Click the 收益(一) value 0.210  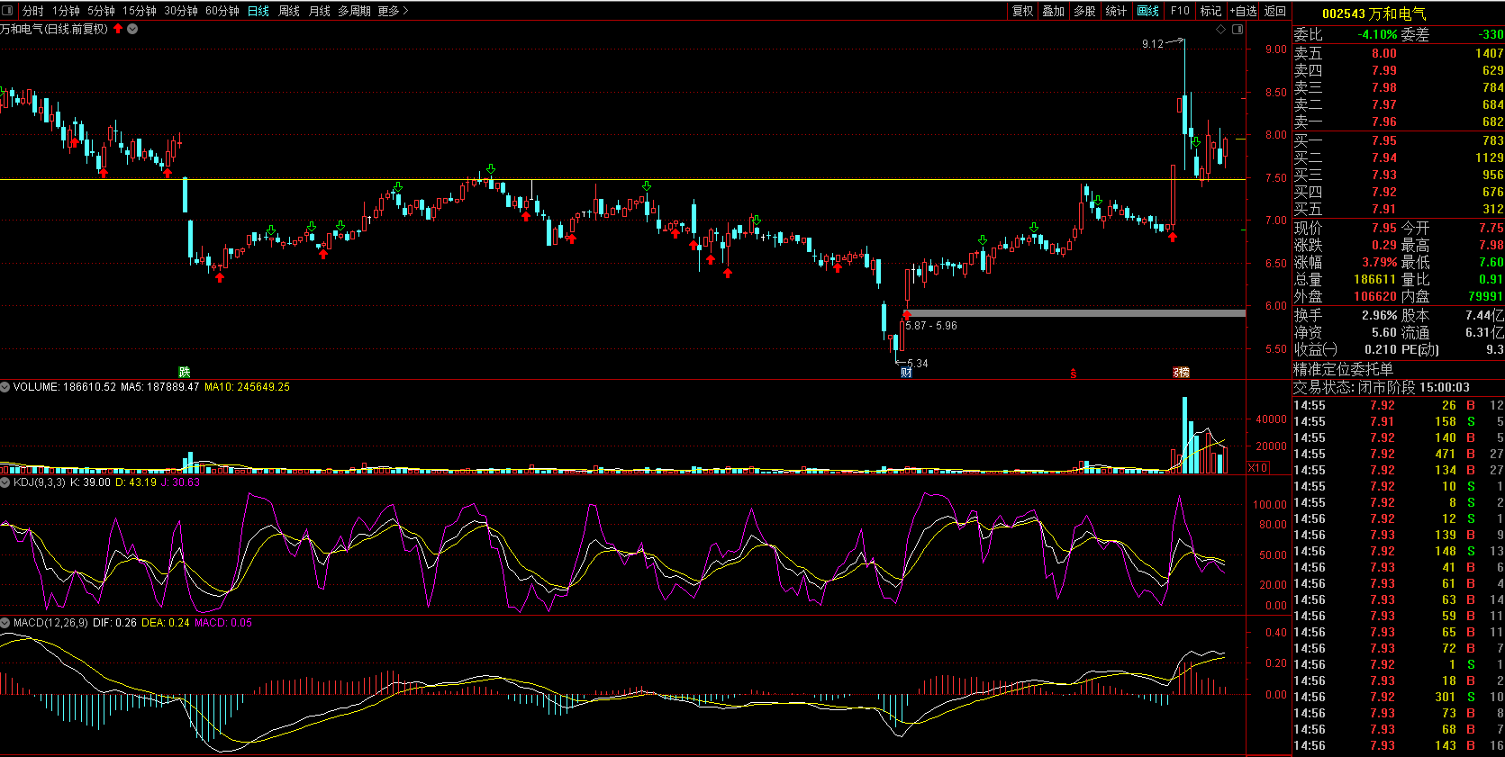[x=1380, y=349]
